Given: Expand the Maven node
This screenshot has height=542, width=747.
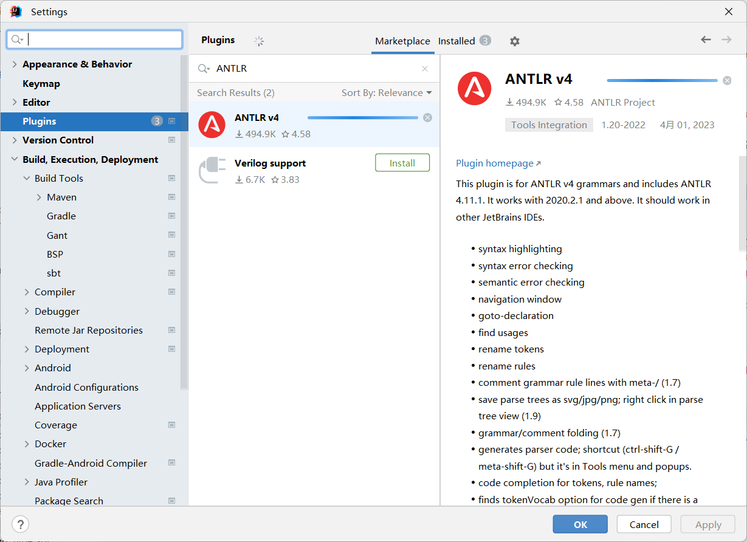Looking at the screenshot, I should point(39,197).
